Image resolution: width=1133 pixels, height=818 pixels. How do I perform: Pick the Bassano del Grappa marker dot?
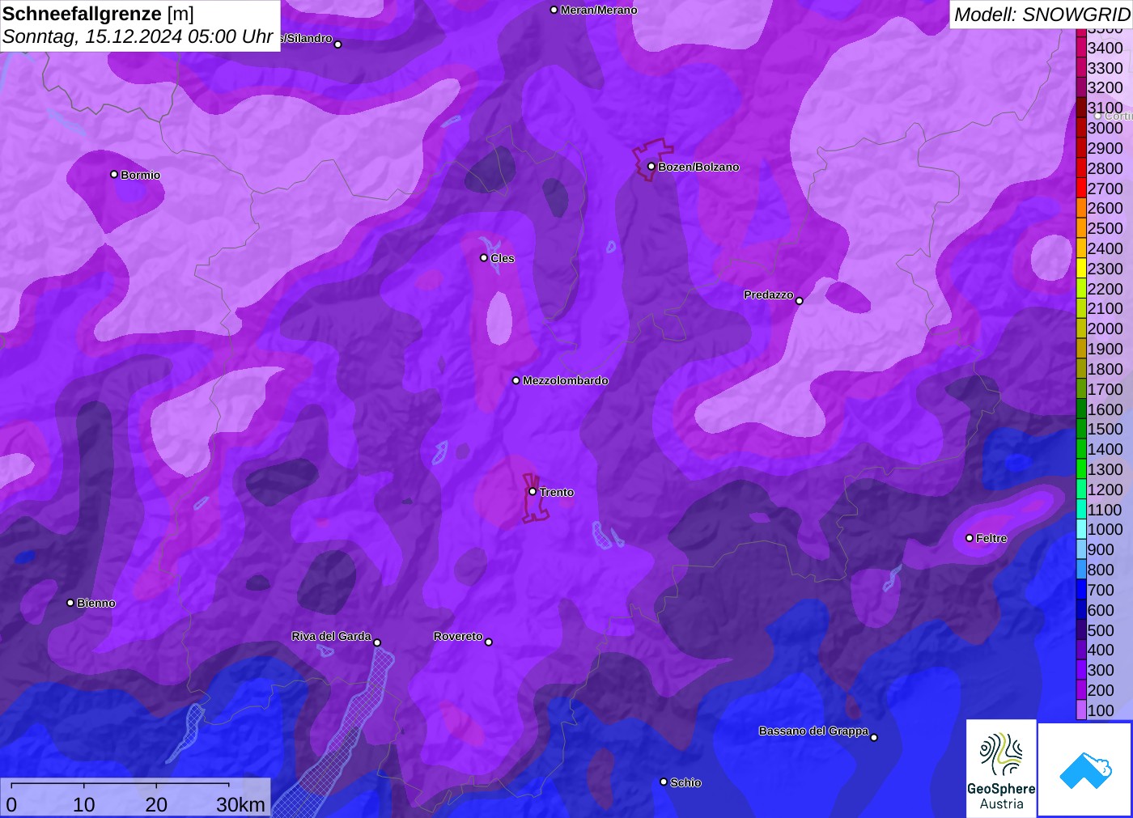pyautogui.click(x=874, y=737)
